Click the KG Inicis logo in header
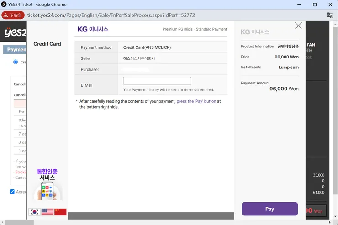Screen dimensions: 338x225 (x=93, y=29)
